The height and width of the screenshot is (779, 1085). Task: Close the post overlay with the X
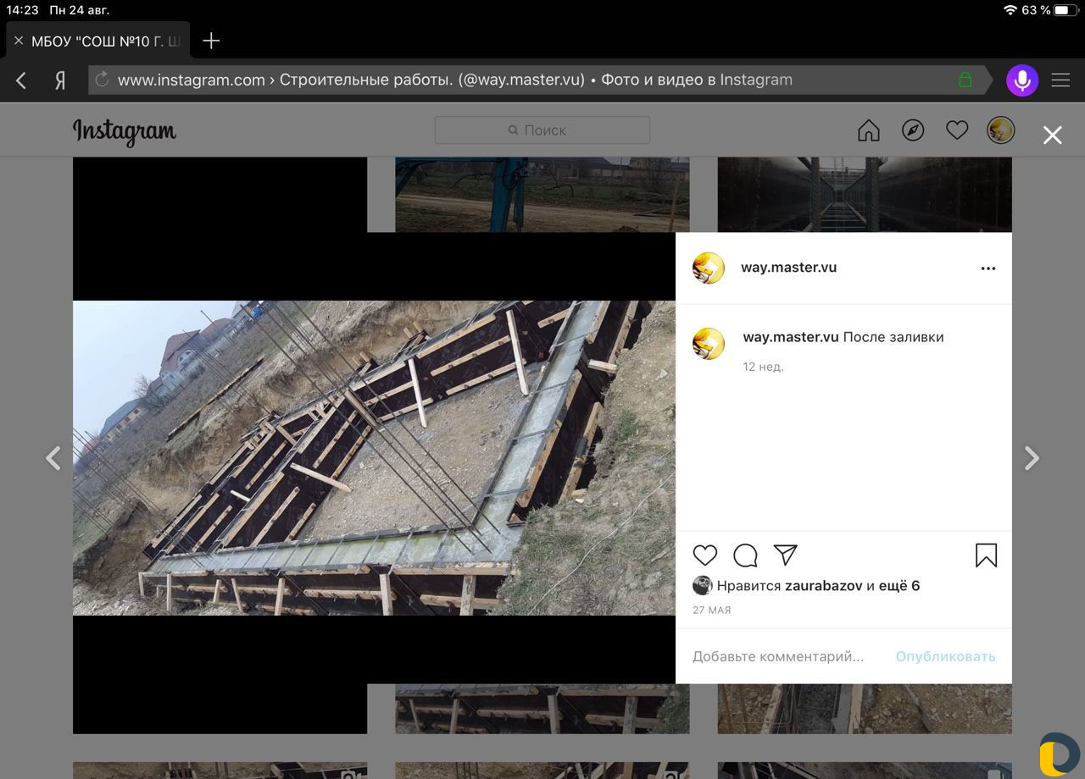coord(1053,135)
